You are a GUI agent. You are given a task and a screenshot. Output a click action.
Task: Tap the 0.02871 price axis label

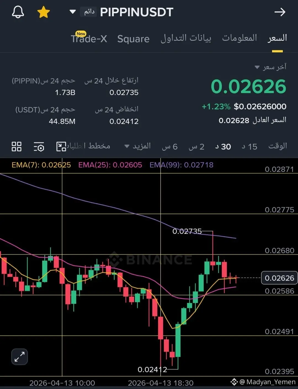[x=280, y=169]
